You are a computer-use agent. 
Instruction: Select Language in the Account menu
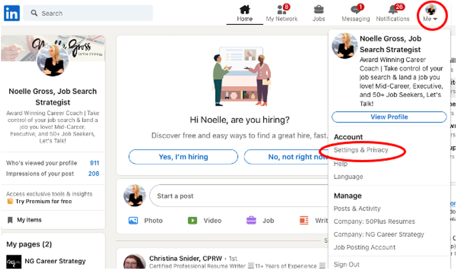(x=348, y=177)
